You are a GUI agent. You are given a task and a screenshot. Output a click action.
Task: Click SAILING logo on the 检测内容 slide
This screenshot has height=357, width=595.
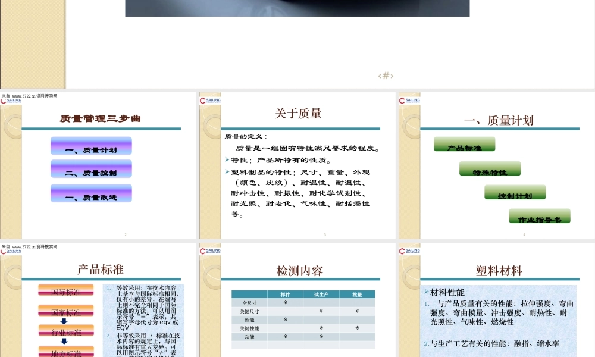click(x=210, y=250)
